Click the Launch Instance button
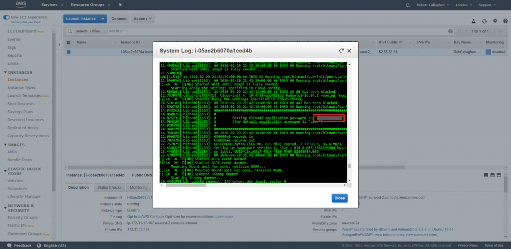511x249 pixels. tap(81, 19)
